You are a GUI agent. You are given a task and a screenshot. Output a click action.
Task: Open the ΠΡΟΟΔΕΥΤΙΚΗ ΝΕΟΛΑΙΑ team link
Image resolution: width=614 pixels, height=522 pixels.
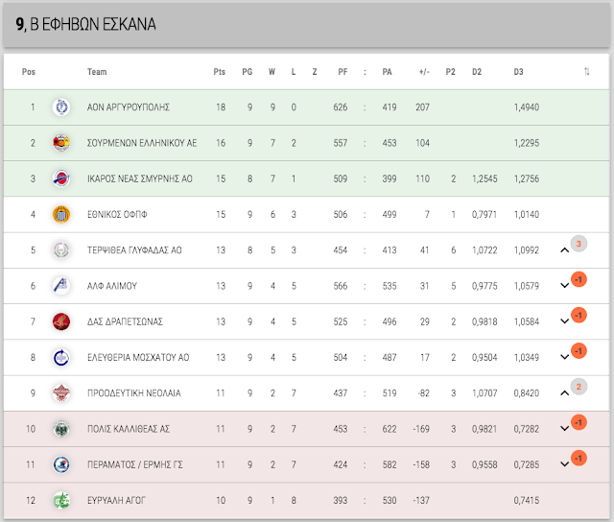134,392
